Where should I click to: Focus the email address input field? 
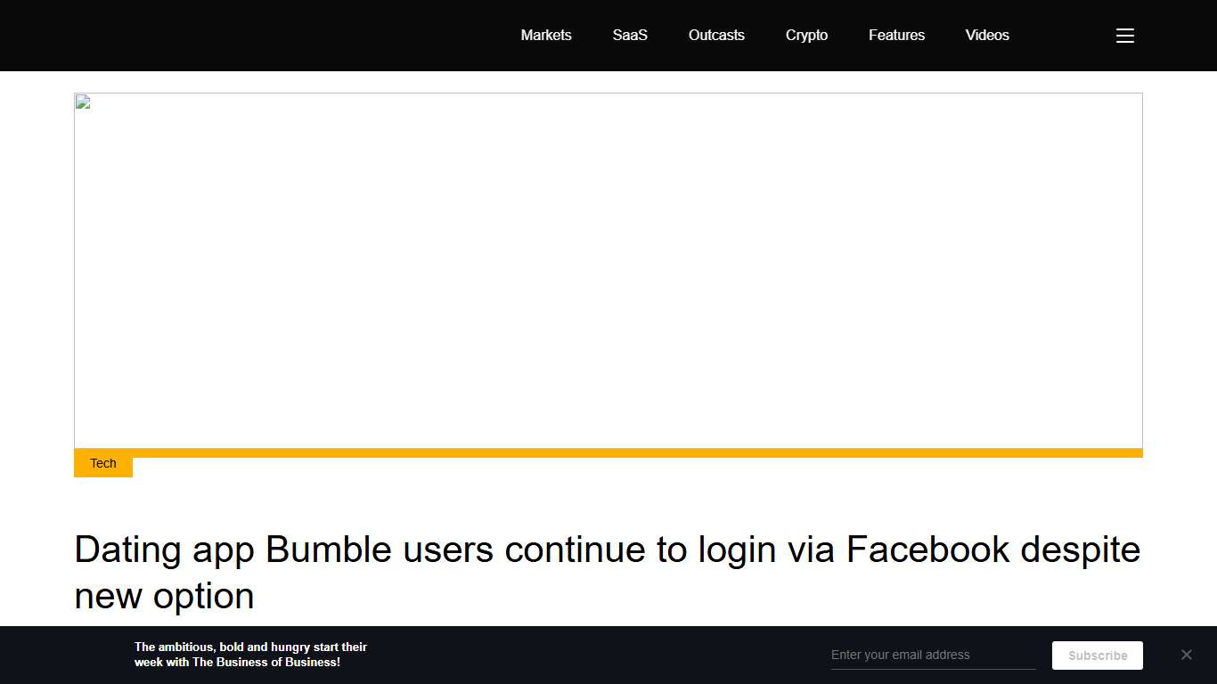932,655
